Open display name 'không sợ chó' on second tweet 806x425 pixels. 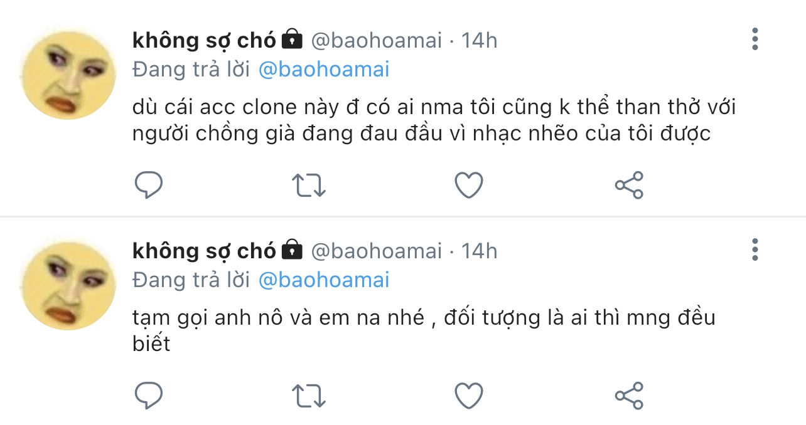[x=204, y=251]
